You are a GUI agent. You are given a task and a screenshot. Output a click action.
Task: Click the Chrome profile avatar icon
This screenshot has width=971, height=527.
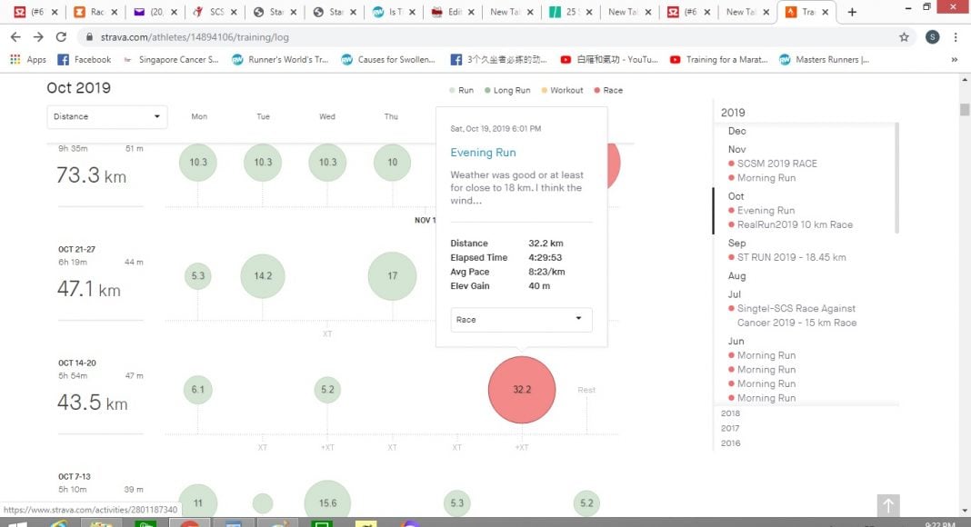pos(932,37)
